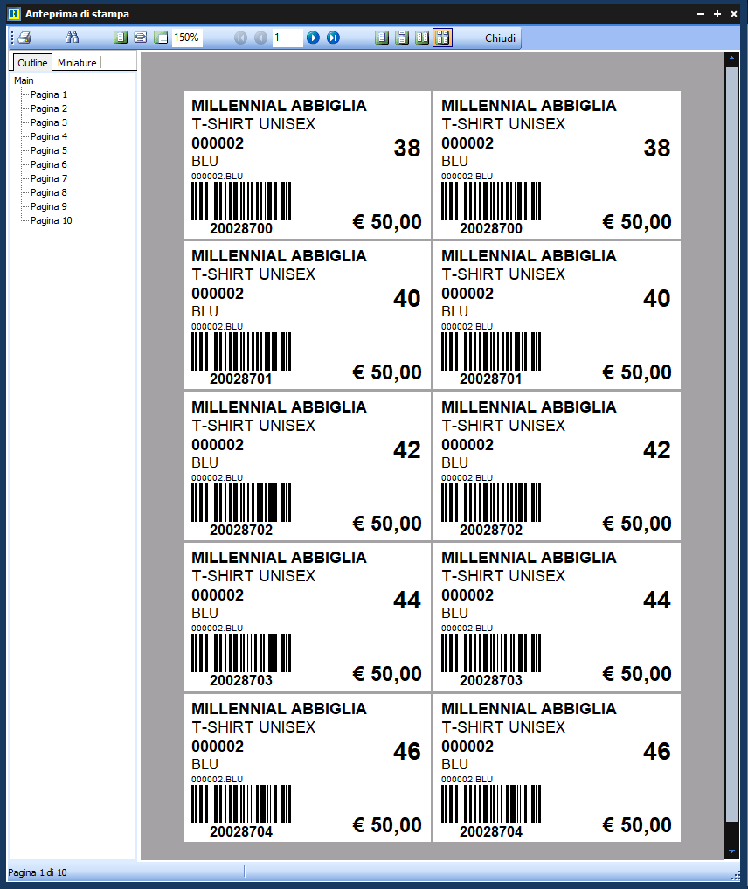The image size is (748, 889).
Task: Click the page number field showing 1
Action: tap(287, 38)
